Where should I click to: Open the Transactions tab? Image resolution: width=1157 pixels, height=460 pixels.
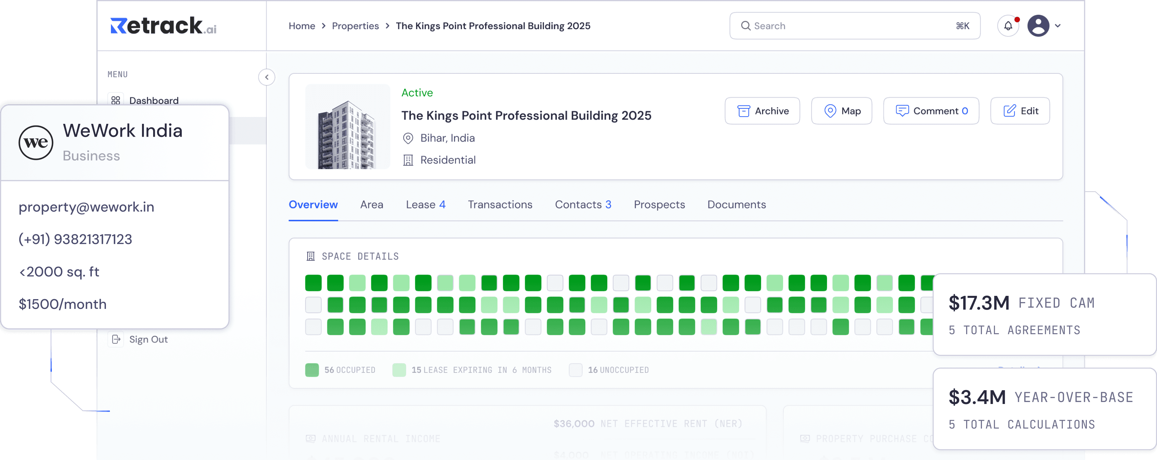pos(500,205)
